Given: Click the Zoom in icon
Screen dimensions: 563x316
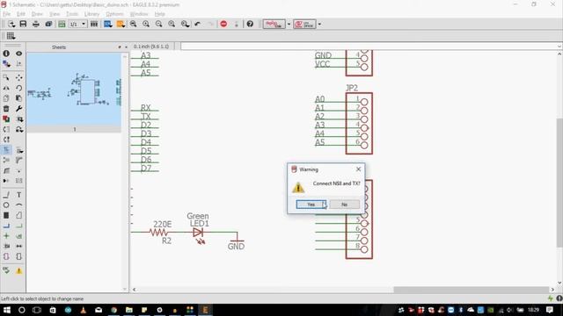Looking at the screenshot, I should click(x=146, y=24).
